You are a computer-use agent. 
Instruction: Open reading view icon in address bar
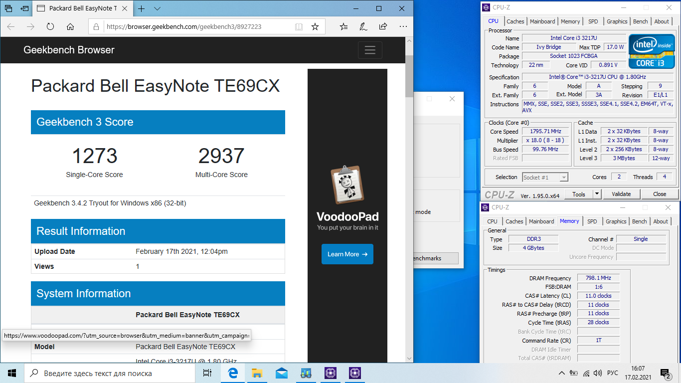299,27
